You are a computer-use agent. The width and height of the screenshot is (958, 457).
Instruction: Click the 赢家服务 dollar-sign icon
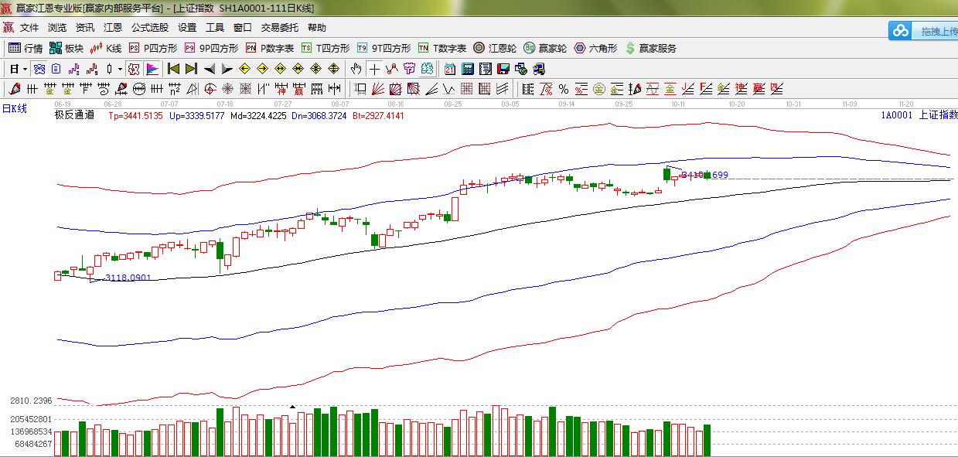click(x=650, y=48)
